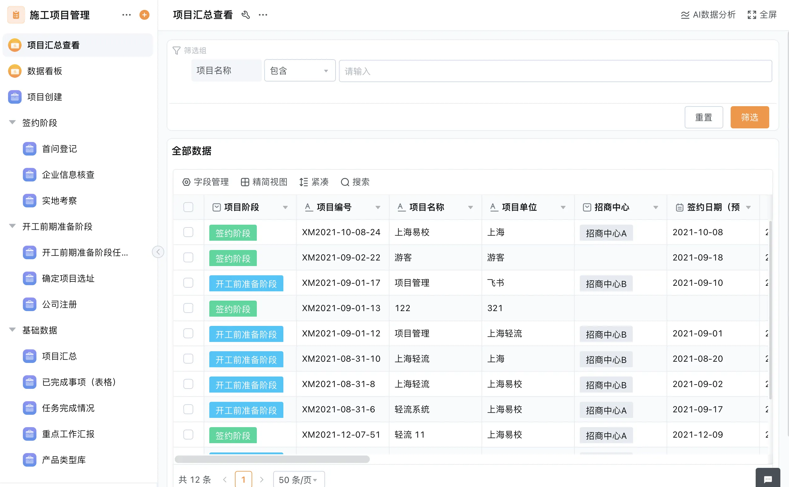Open 项目创建 from sidebar
This screenshot has height=487, width=789.
coord(45,97)
